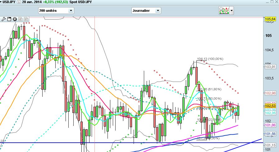Open the USDJPY instrument info icon
This screenshot has height=152, width=279.
pos(19,2)
